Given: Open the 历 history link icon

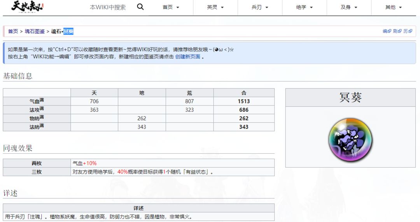Looking at the screenshot, I should click(x=408, y=31).
